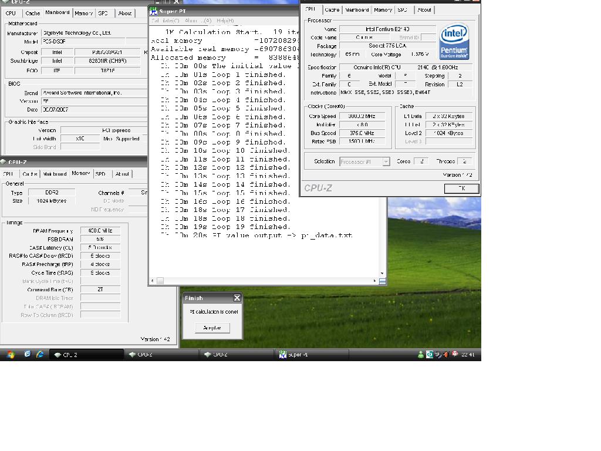Viewport: 601px width, 451px height.
Task: Click the red shield security tray icon
Action: (x=455, y=354)
